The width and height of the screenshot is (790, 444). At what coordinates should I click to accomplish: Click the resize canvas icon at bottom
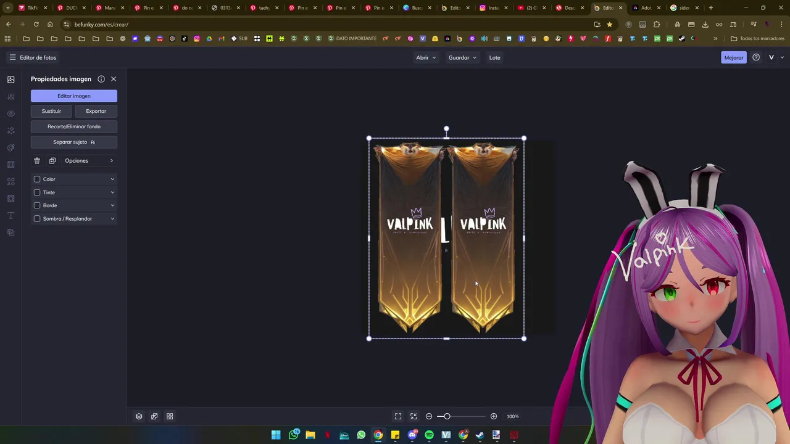(x=154, y=416)
